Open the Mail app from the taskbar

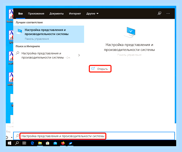pos(55,143)
